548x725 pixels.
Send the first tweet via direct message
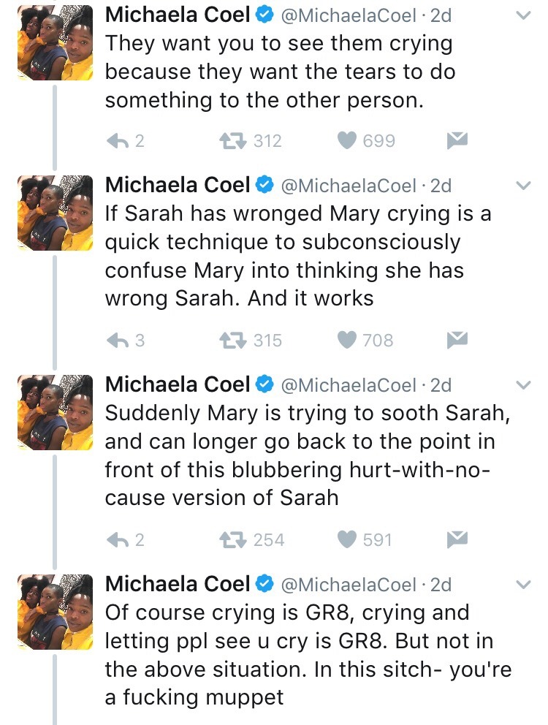[x=457, y=140]
